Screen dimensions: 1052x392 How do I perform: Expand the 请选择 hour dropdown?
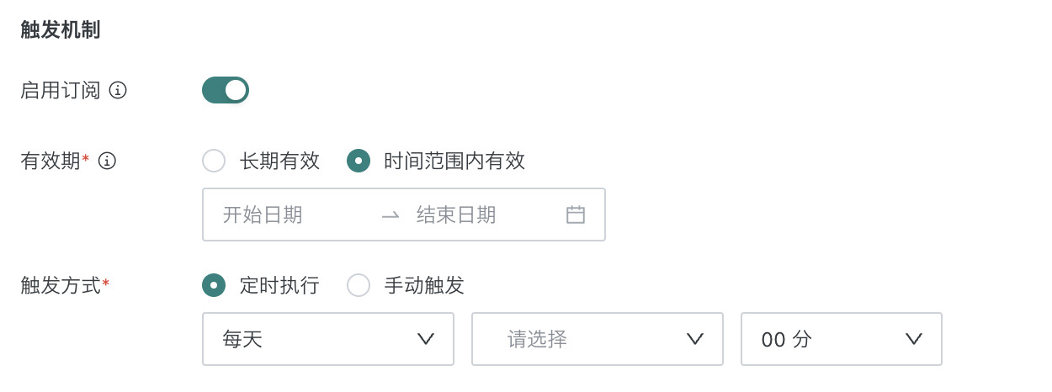coord(597,339)
